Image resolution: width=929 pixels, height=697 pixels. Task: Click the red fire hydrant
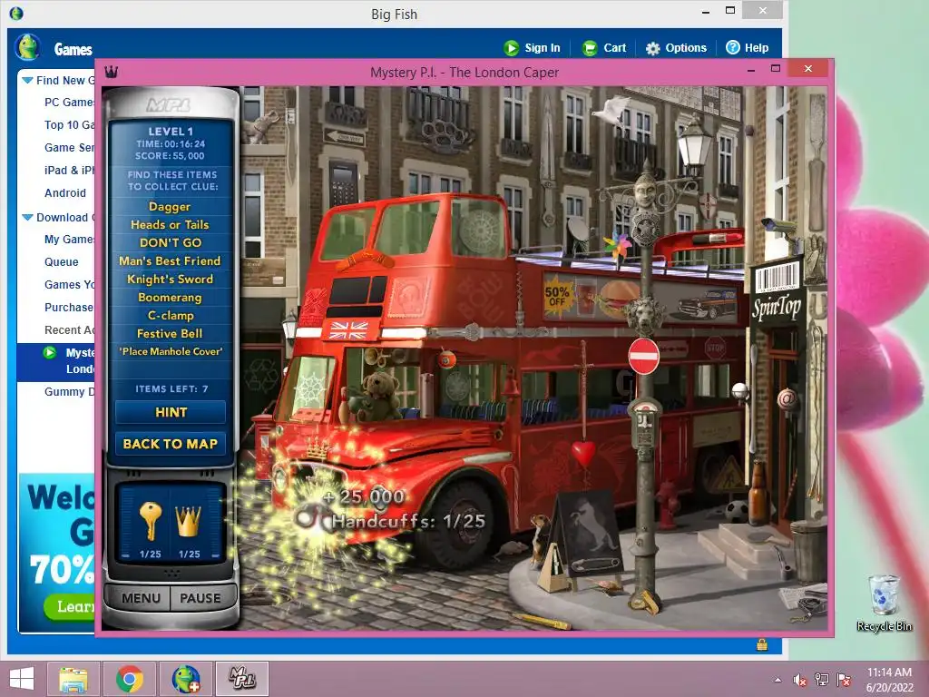point(667,504)
